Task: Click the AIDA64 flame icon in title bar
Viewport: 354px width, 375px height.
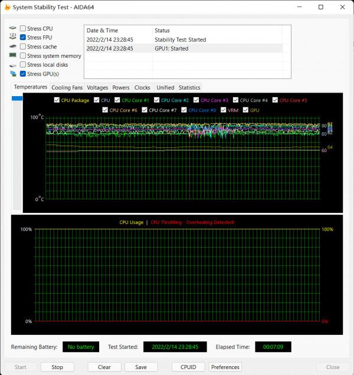Action: [7, 7]
